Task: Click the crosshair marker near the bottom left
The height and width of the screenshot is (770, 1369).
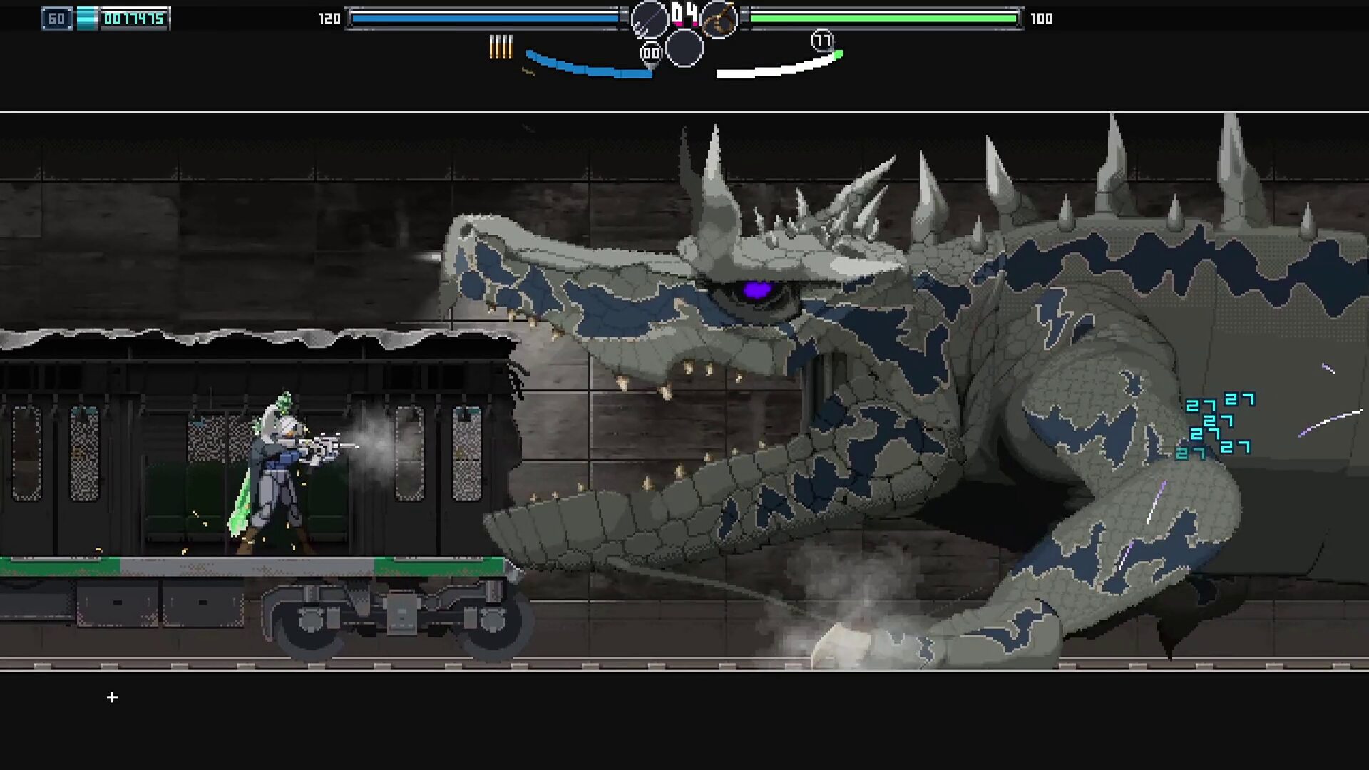Action: click(x=111, y=698)
